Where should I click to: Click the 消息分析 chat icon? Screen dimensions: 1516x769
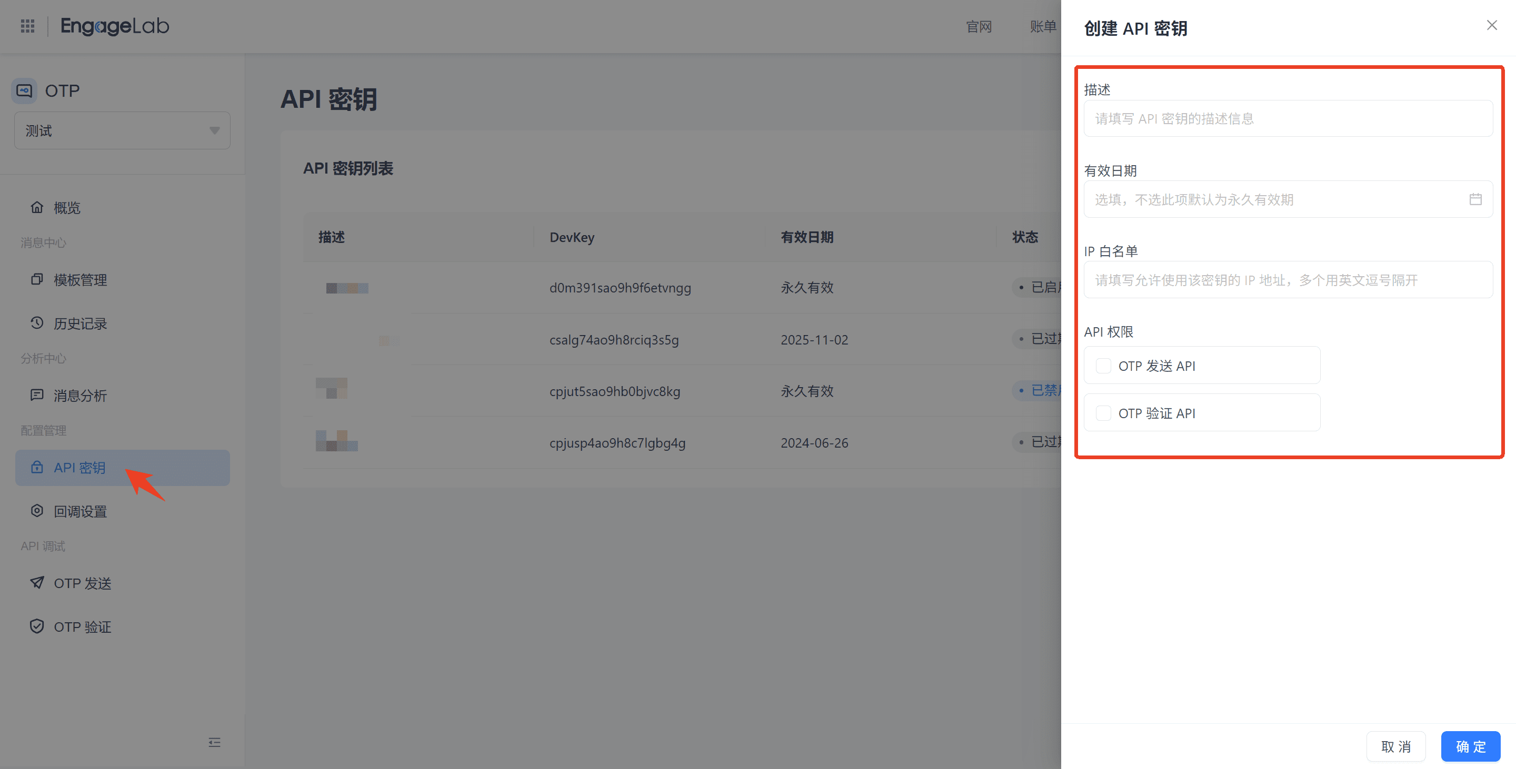coord(37,395)
